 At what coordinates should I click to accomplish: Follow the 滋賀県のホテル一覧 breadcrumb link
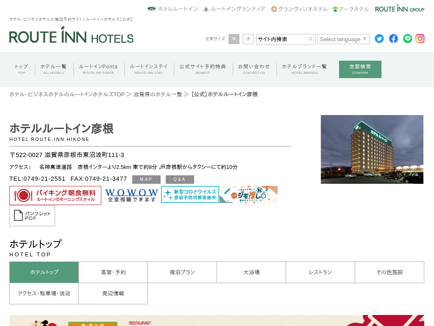point(158,94)
